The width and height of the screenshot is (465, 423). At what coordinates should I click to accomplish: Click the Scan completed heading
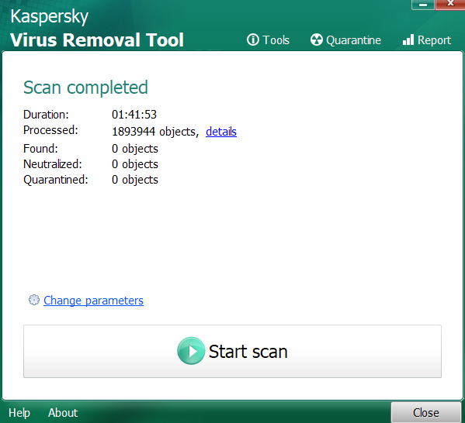85,88
